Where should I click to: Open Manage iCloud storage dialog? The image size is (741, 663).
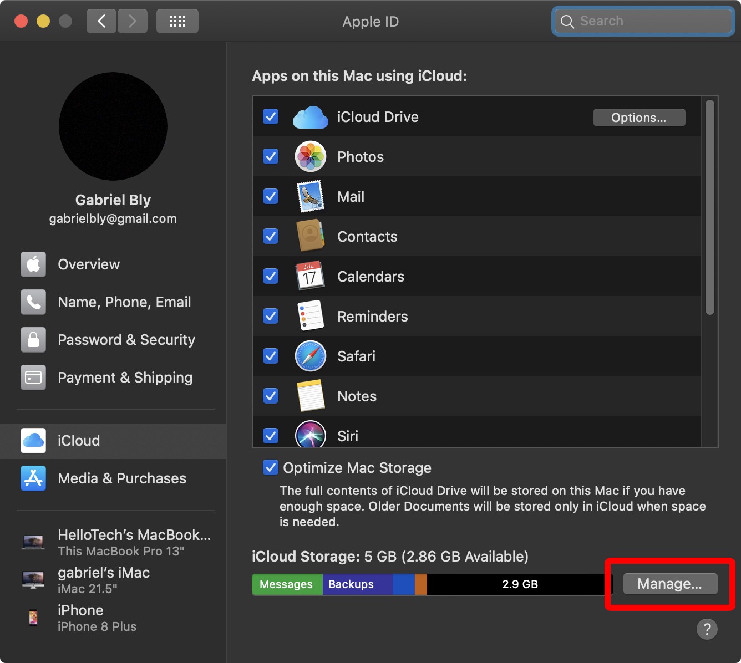coord(669,583)
